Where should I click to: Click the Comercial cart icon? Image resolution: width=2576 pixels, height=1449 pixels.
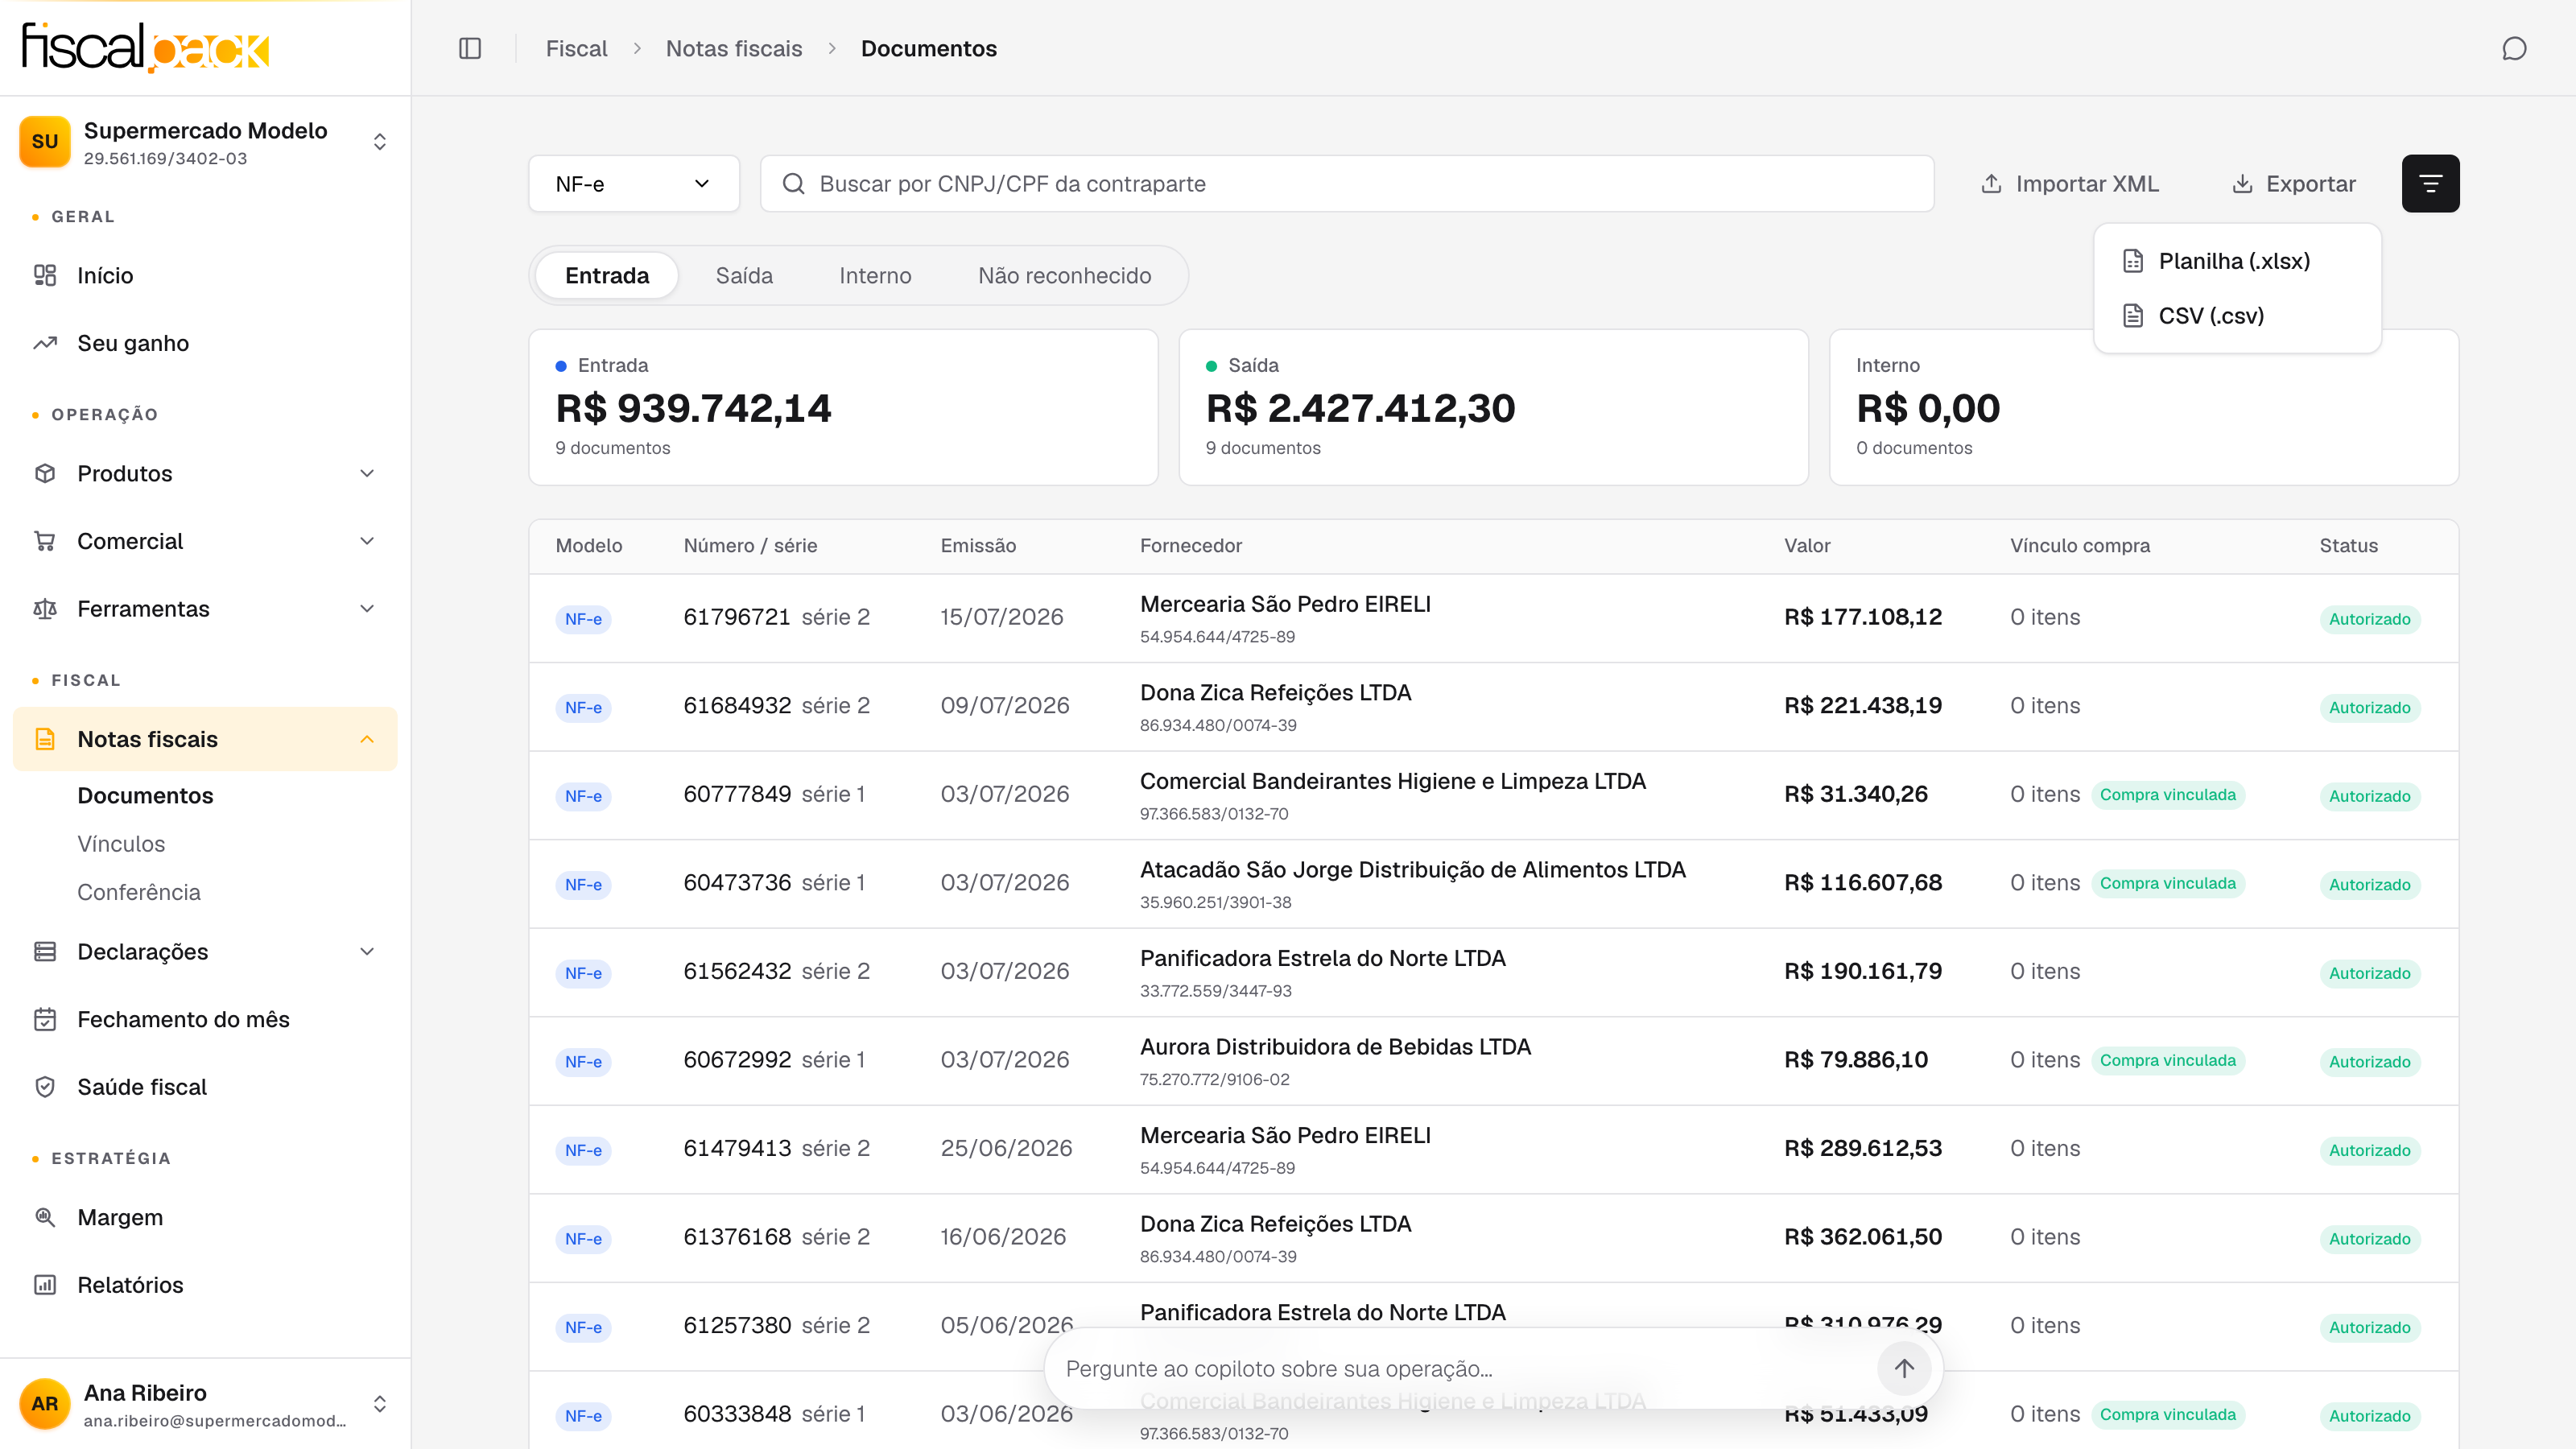(x=45, y=541)
